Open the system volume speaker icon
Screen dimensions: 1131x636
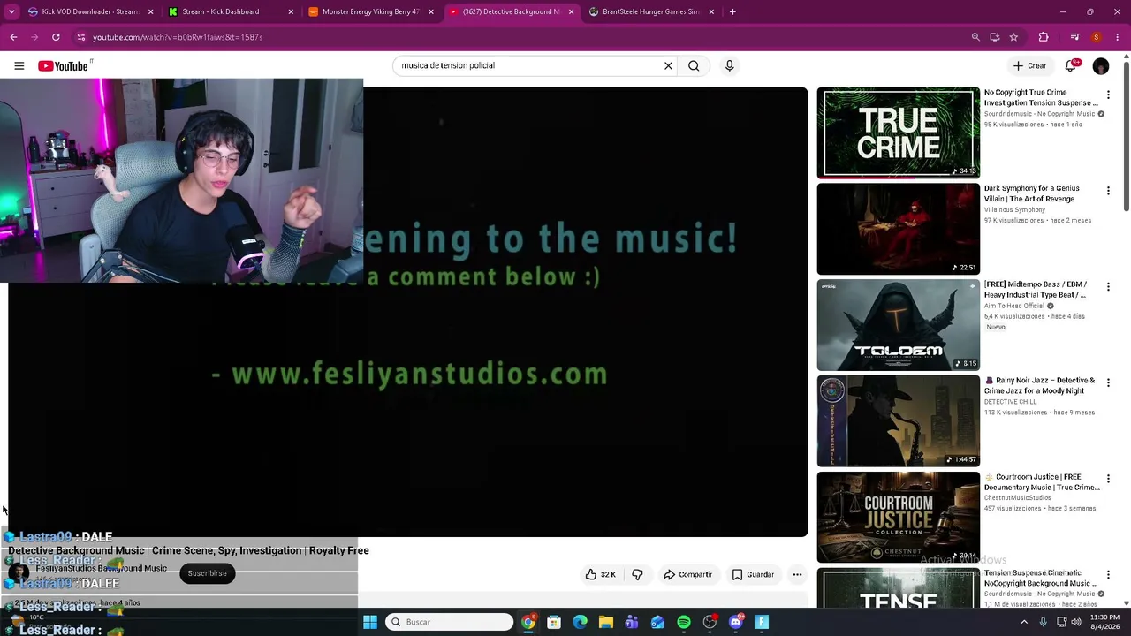coord(1076,622)
